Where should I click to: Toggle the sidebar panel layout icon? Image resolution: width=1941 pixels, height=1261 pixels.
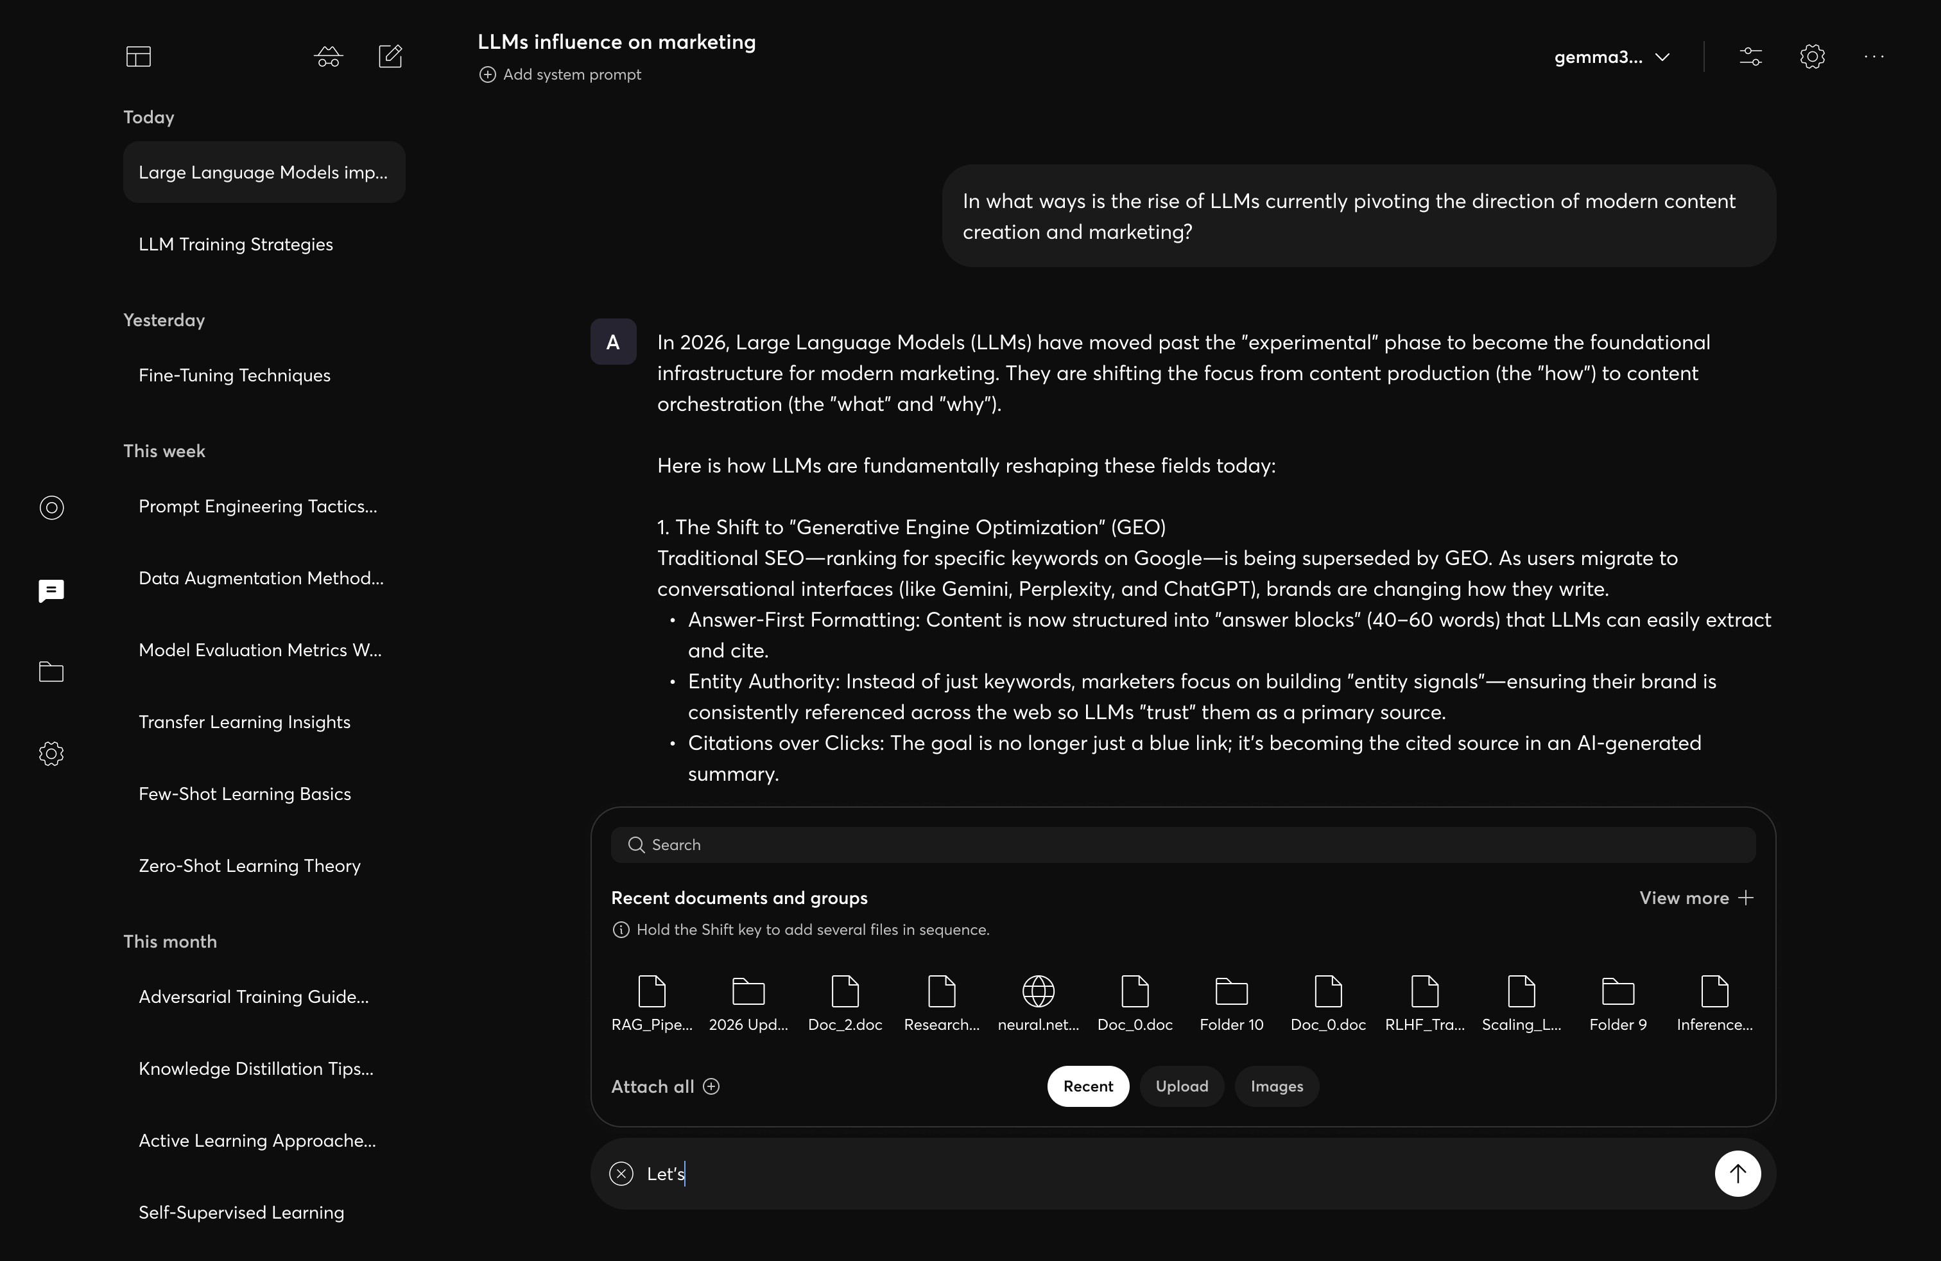point(139,57)
